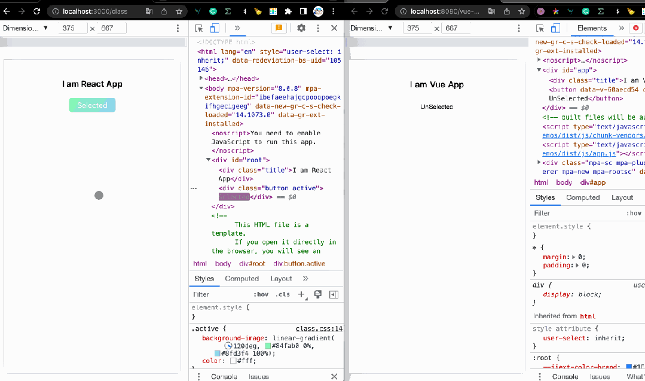Click the UnSelected button in Vue app
This screenshot has width=645, height=381.
(x=437, y=106)
